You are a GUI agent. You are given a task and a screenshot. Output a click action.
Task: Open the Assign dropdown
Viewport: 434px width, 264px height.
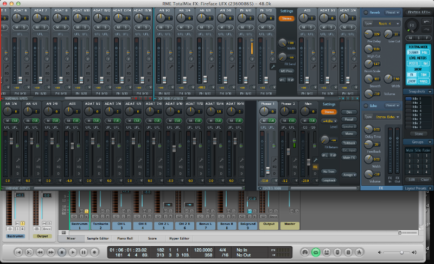tap(349, 175)
